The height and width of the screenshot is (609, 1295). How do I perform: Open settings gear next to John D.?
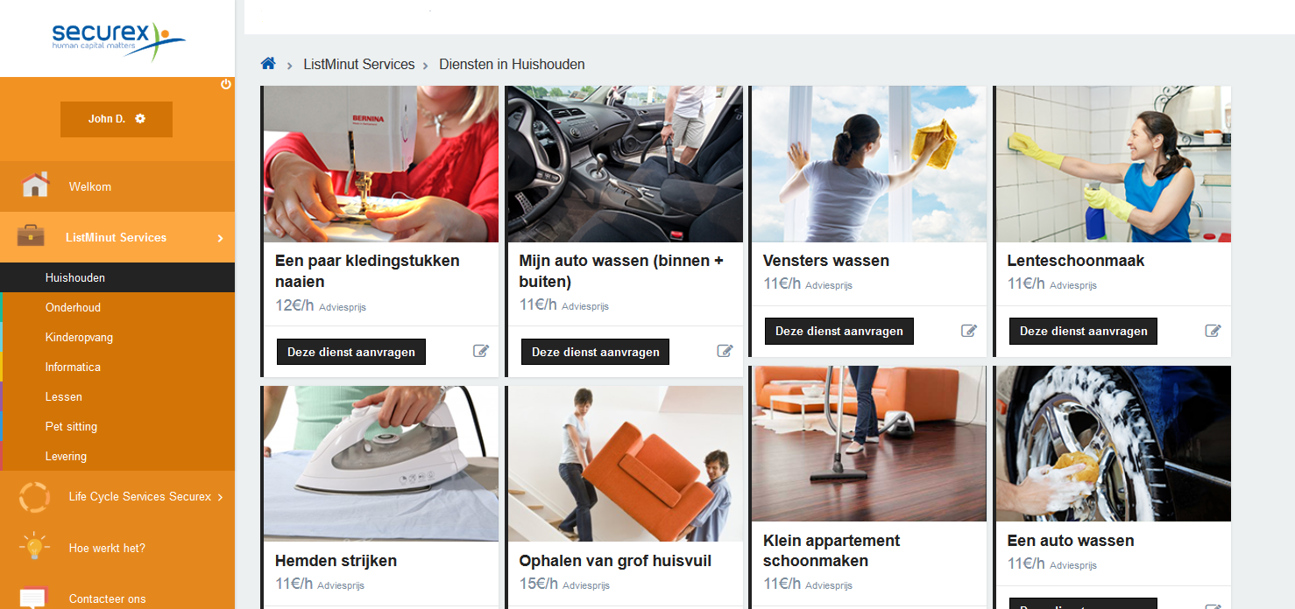click(x=140, y=118)
